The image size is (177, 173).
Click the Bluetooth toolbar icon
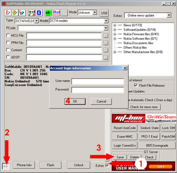coord(39,13)
